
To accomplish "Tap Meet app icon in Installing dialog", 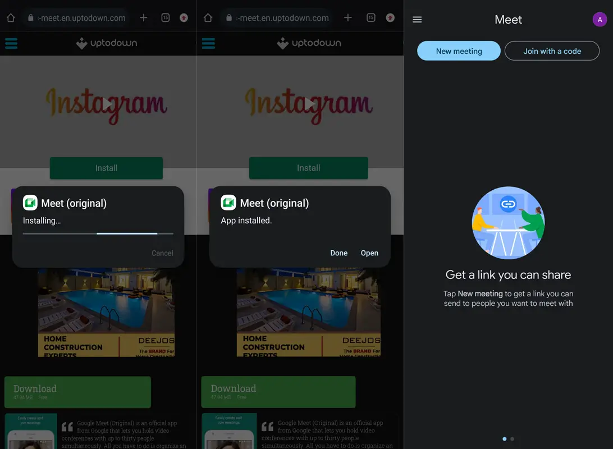I will pyautogui.click(x=30, y=203).
